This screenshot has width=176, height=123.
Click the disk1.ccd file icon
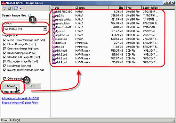click(x=54, y=50)
